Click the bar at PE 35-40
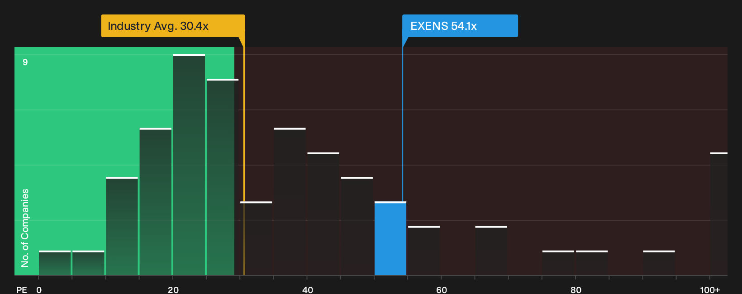 290,202
